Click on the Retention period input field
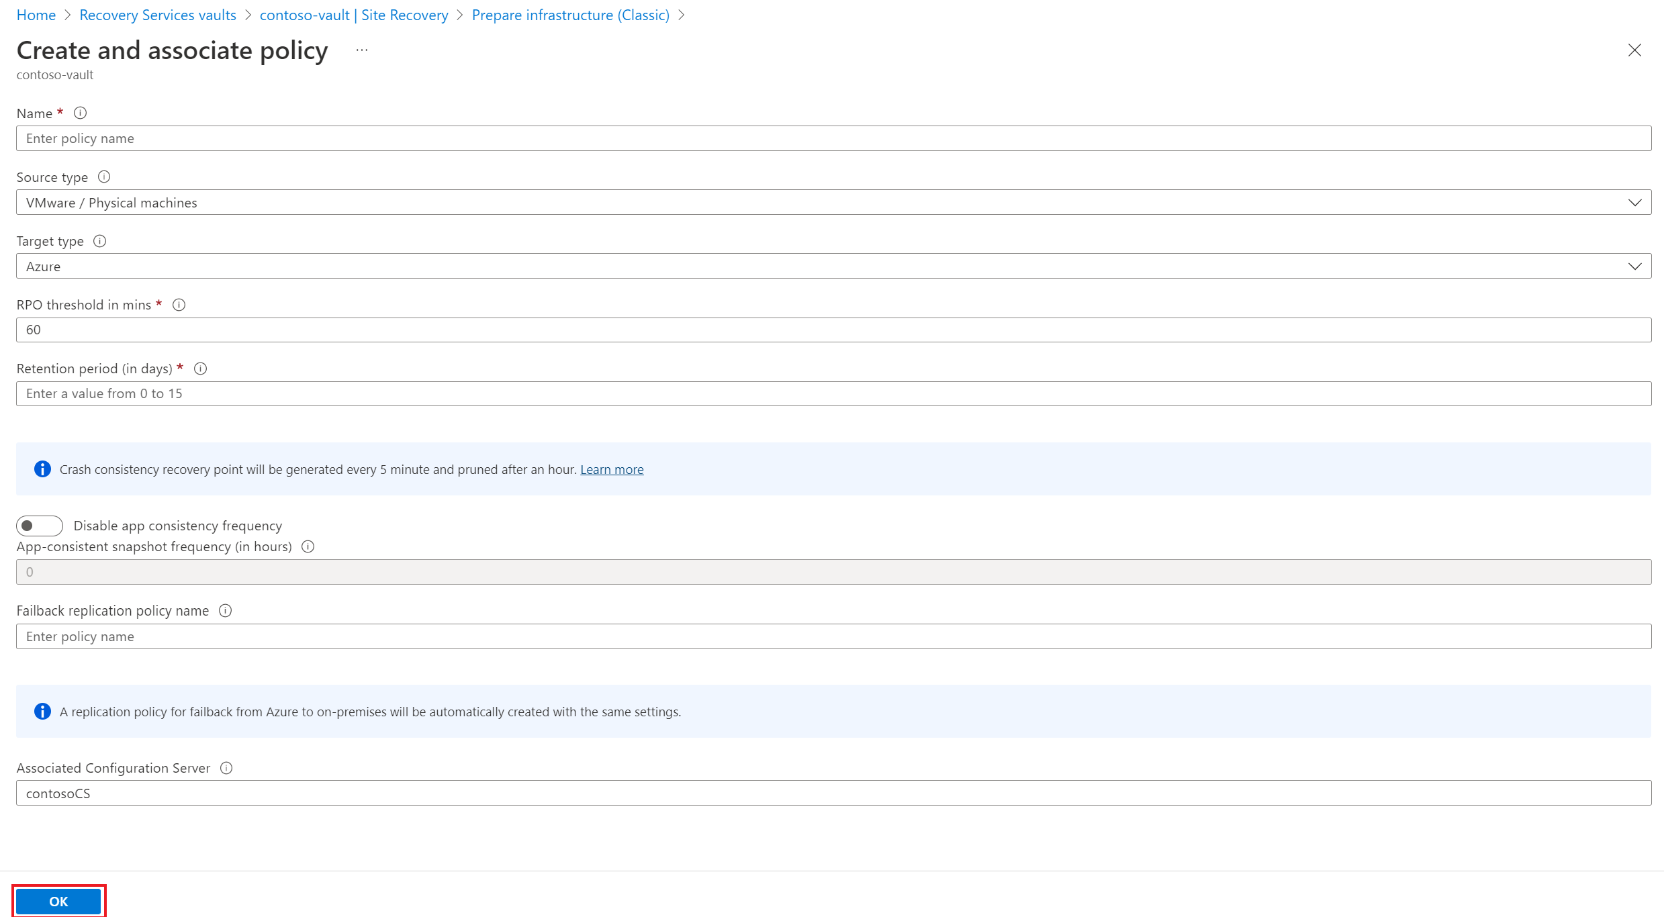The height and width of the screenshot is (917, 1664). point(833,393)
